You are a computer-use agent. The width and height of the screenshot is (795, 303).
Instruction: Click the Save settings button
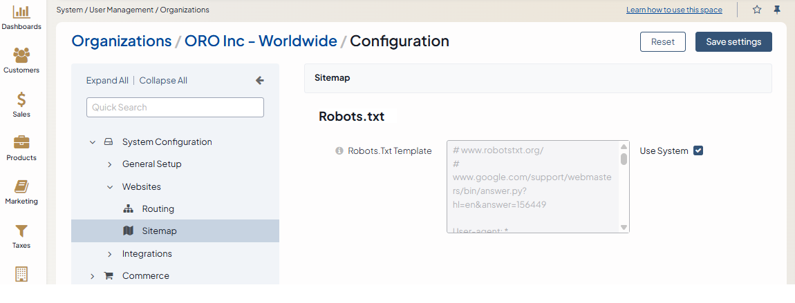(x=733, y=42)
